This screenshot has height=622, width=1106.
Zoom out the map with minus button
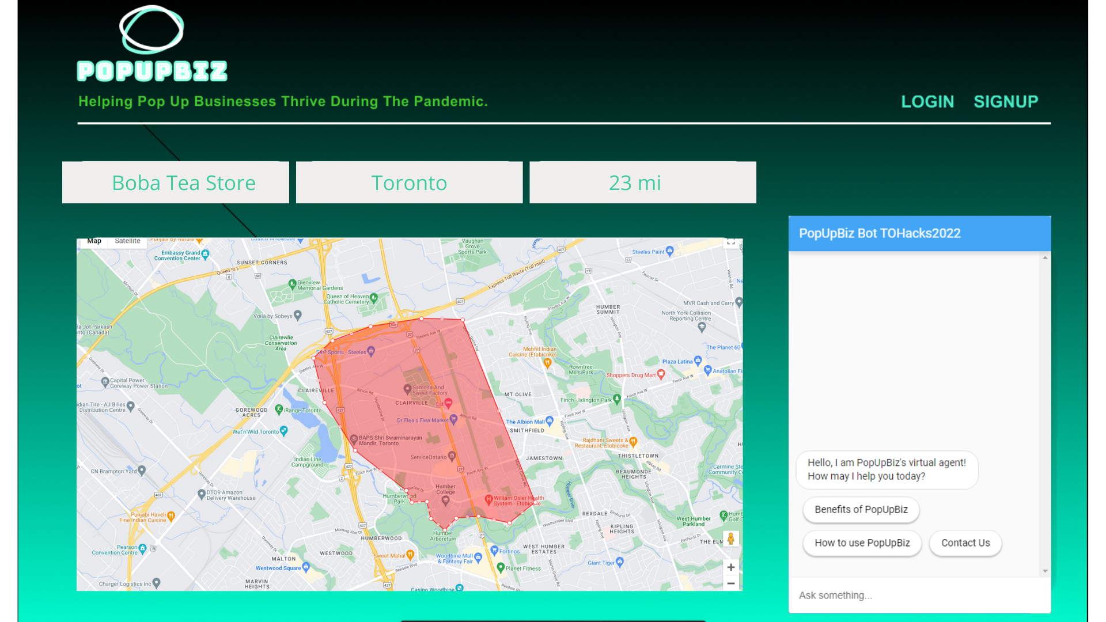coord(730,583)
